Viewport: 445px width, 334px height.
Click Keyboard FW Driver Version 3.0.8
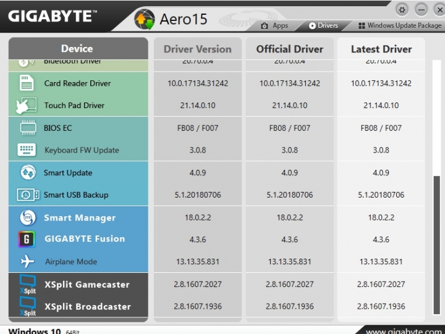198,150
